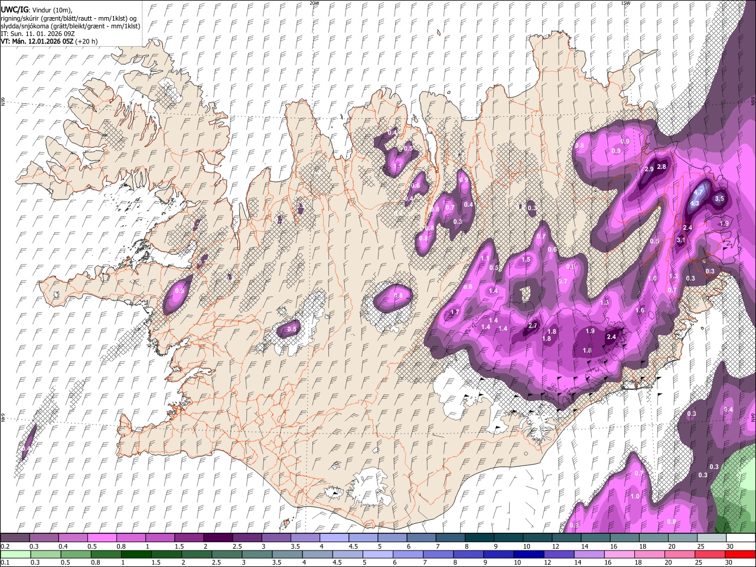Click the '(+20 h)' forecast offset text

point(87,42)
